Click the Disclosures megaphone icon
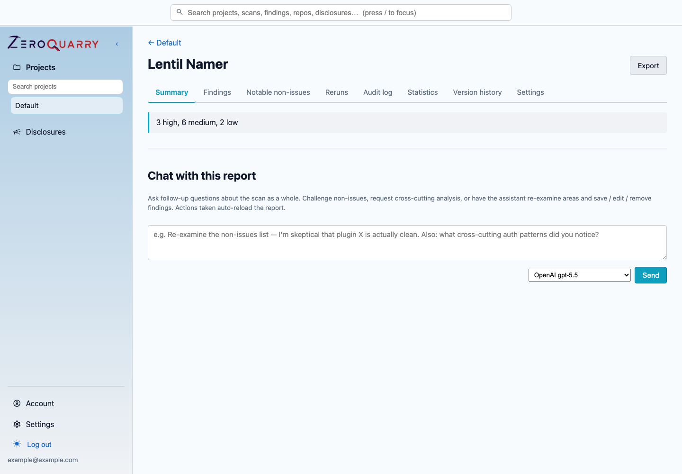 (17, 132)
